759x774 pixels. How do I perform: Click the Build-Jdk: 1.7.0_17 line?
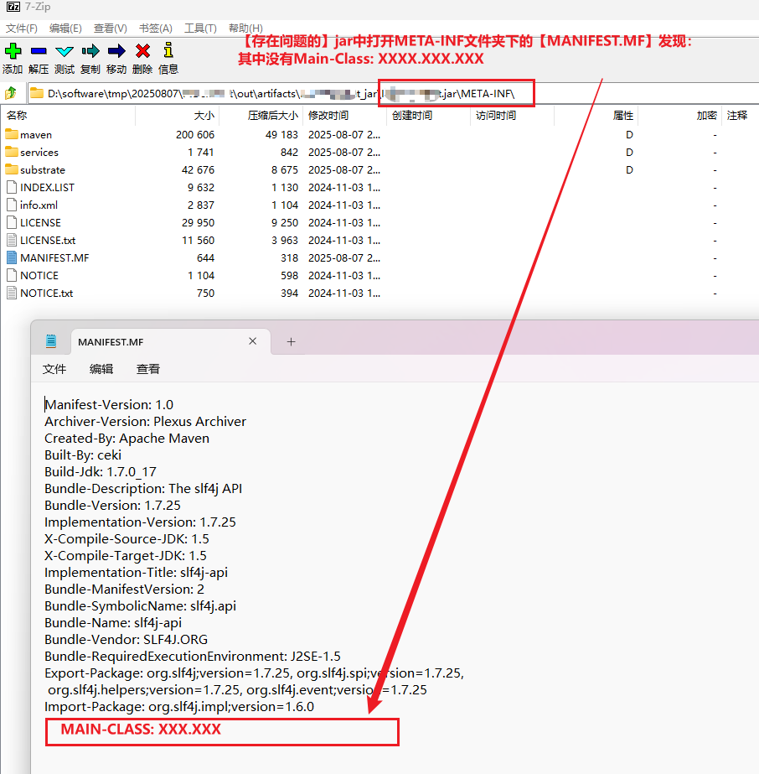[x=101, y=471]
